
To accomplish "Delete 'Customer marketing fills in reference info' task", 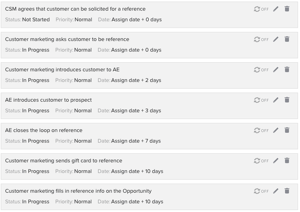I will coord(287,191).
